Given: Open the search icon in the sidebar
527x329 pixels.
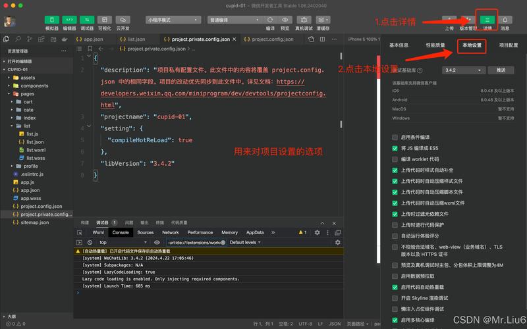Looking at the screenshot, I should (18, 39).
